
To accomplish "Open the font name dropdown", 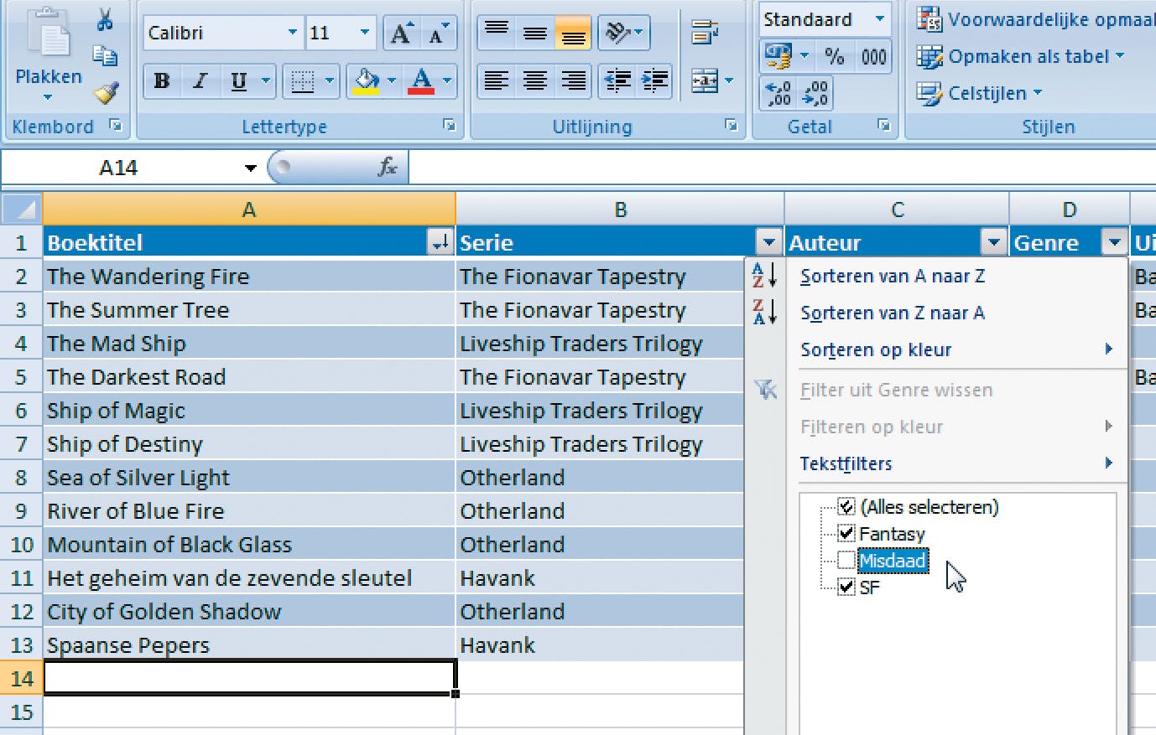I will (293, 33).
